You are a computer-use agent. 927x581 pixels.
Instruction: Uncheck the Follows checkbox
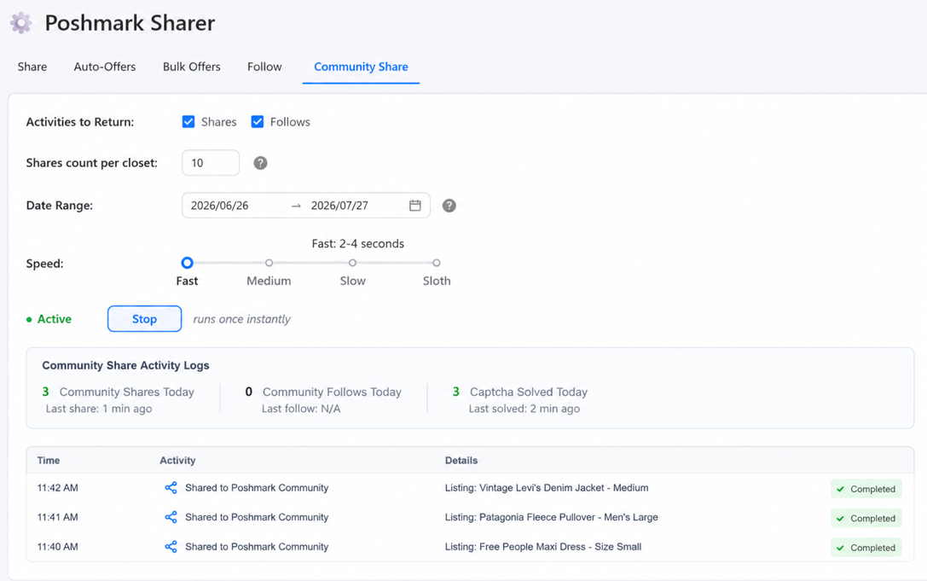point(258,122)
